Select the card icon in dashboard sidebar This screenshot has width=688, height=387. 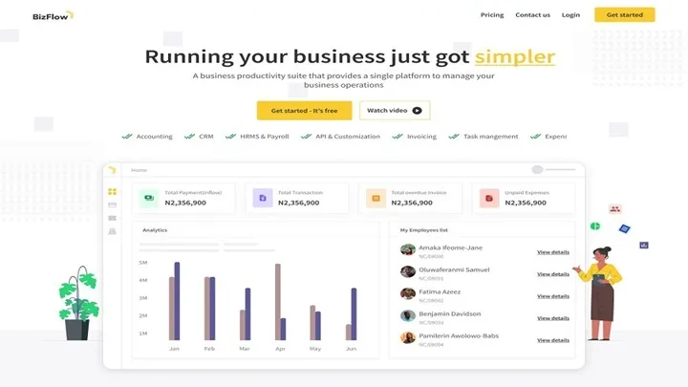(112, 204)
